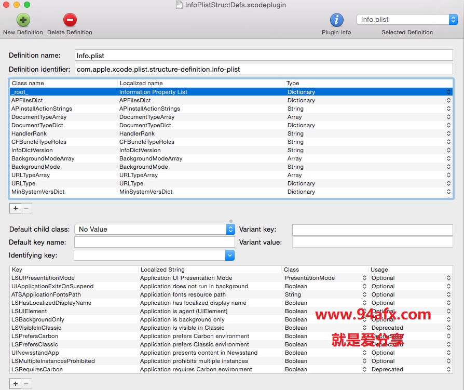Change type stepper for APFilesDict row
This screenshot has width=464, height=390.
coord(448,100)
